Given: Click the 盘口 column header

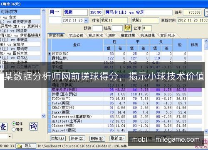Looking at the screenshot, I should coord(77,45).
